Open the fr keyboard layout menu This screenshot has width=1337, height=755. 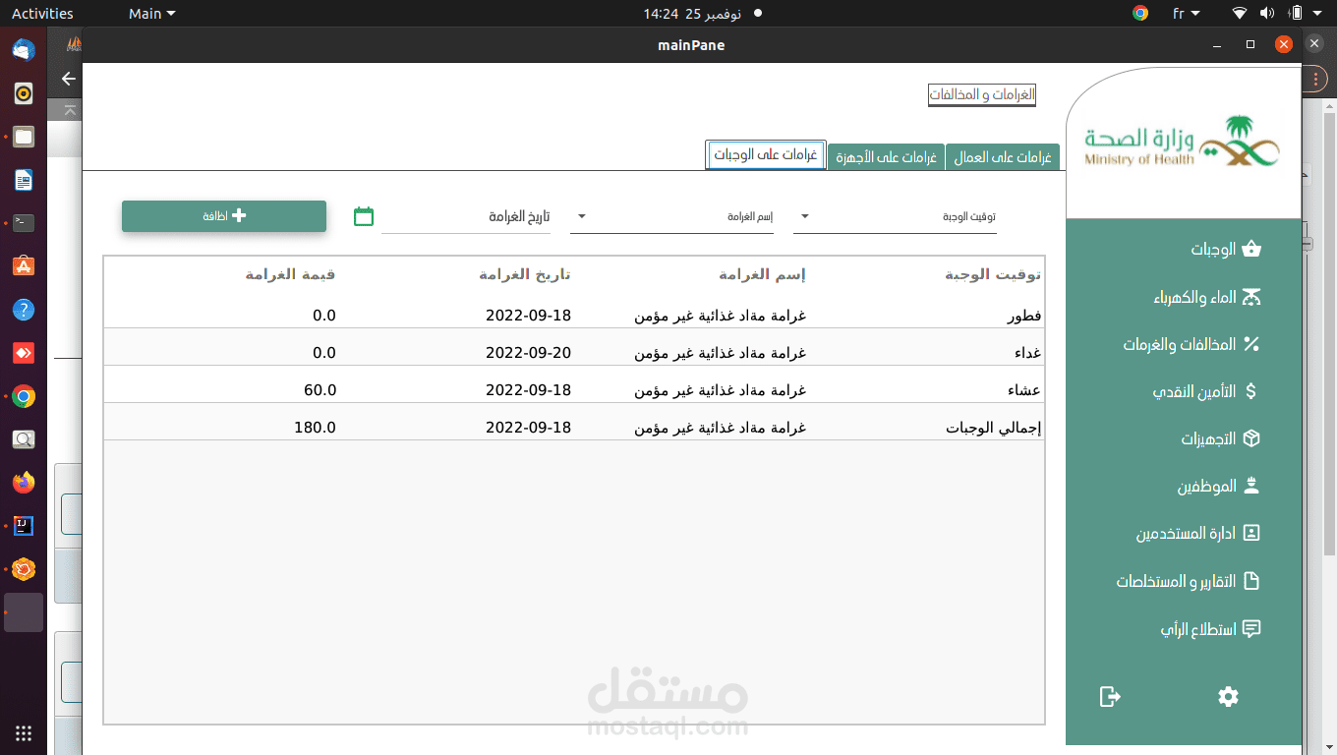[x=1187, y=13]
